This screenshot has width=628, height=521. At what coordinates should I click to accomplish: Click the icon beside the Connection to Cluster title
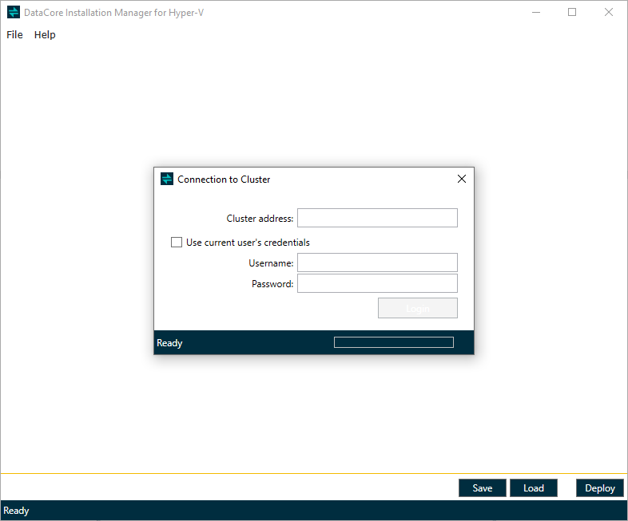(167, 180)
